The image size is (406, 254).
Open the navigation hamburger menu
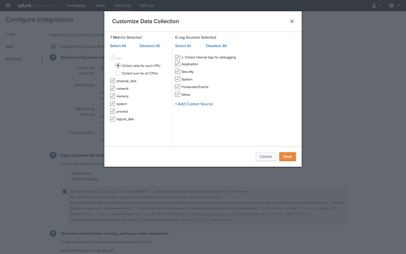pos(7,5)
